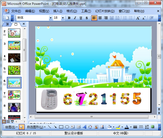163x138 pixels.
Task: Open the 绘图(R) drawing menu
Action: pyautogui.click(x=11, y=127)
